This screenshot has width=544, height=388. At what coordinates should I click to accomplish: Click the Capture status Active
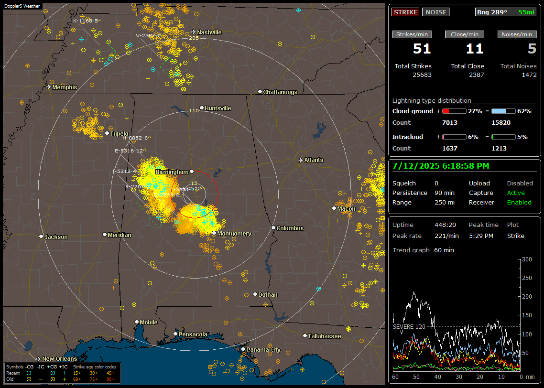pos(516,193)
